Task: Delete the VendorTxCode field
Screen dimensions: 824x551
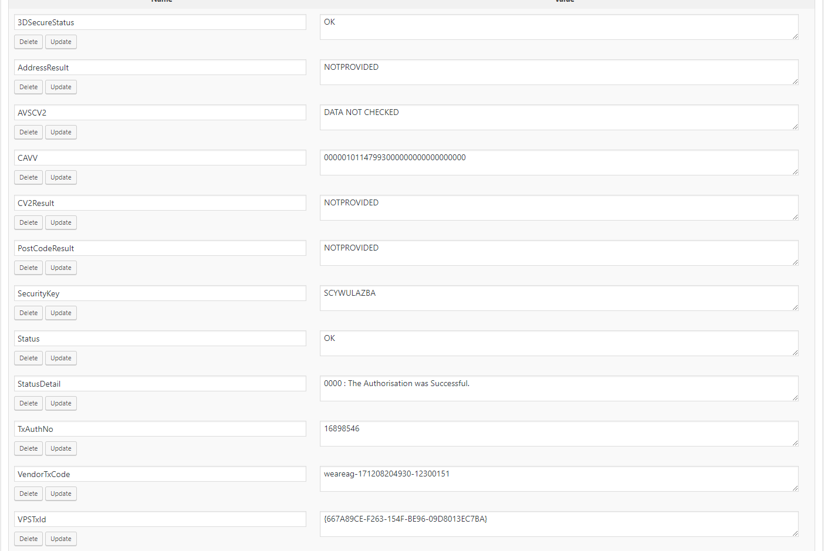Action: [x=28, y=493]
